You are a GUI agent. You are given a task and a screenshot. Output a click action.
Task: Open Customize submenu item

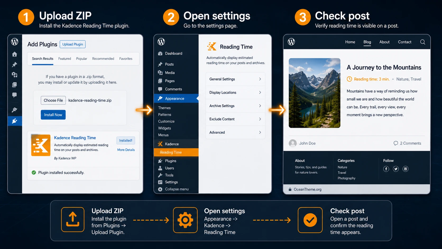coord(166,121)
